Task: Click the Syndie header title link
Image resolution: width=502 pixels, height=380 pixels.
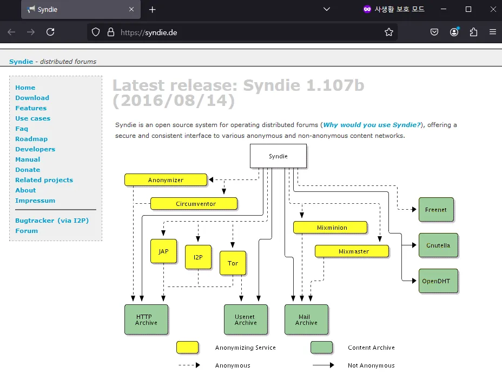Action: [x=21, y=62]
